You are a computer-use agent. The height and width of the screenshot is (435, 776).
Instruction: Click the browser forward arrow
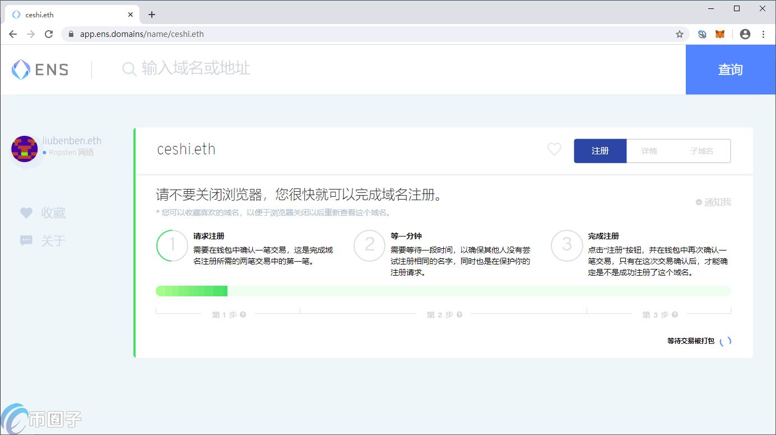click(31, 34)
